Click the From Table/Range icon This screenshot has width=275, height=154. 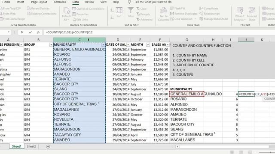click(x=1, y=19)
